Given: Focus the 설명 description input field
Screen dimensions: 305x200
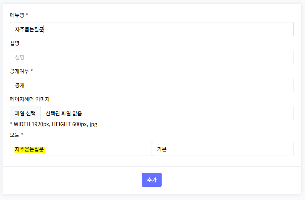Looking at the screenshot, I should [x=152, y=57].
